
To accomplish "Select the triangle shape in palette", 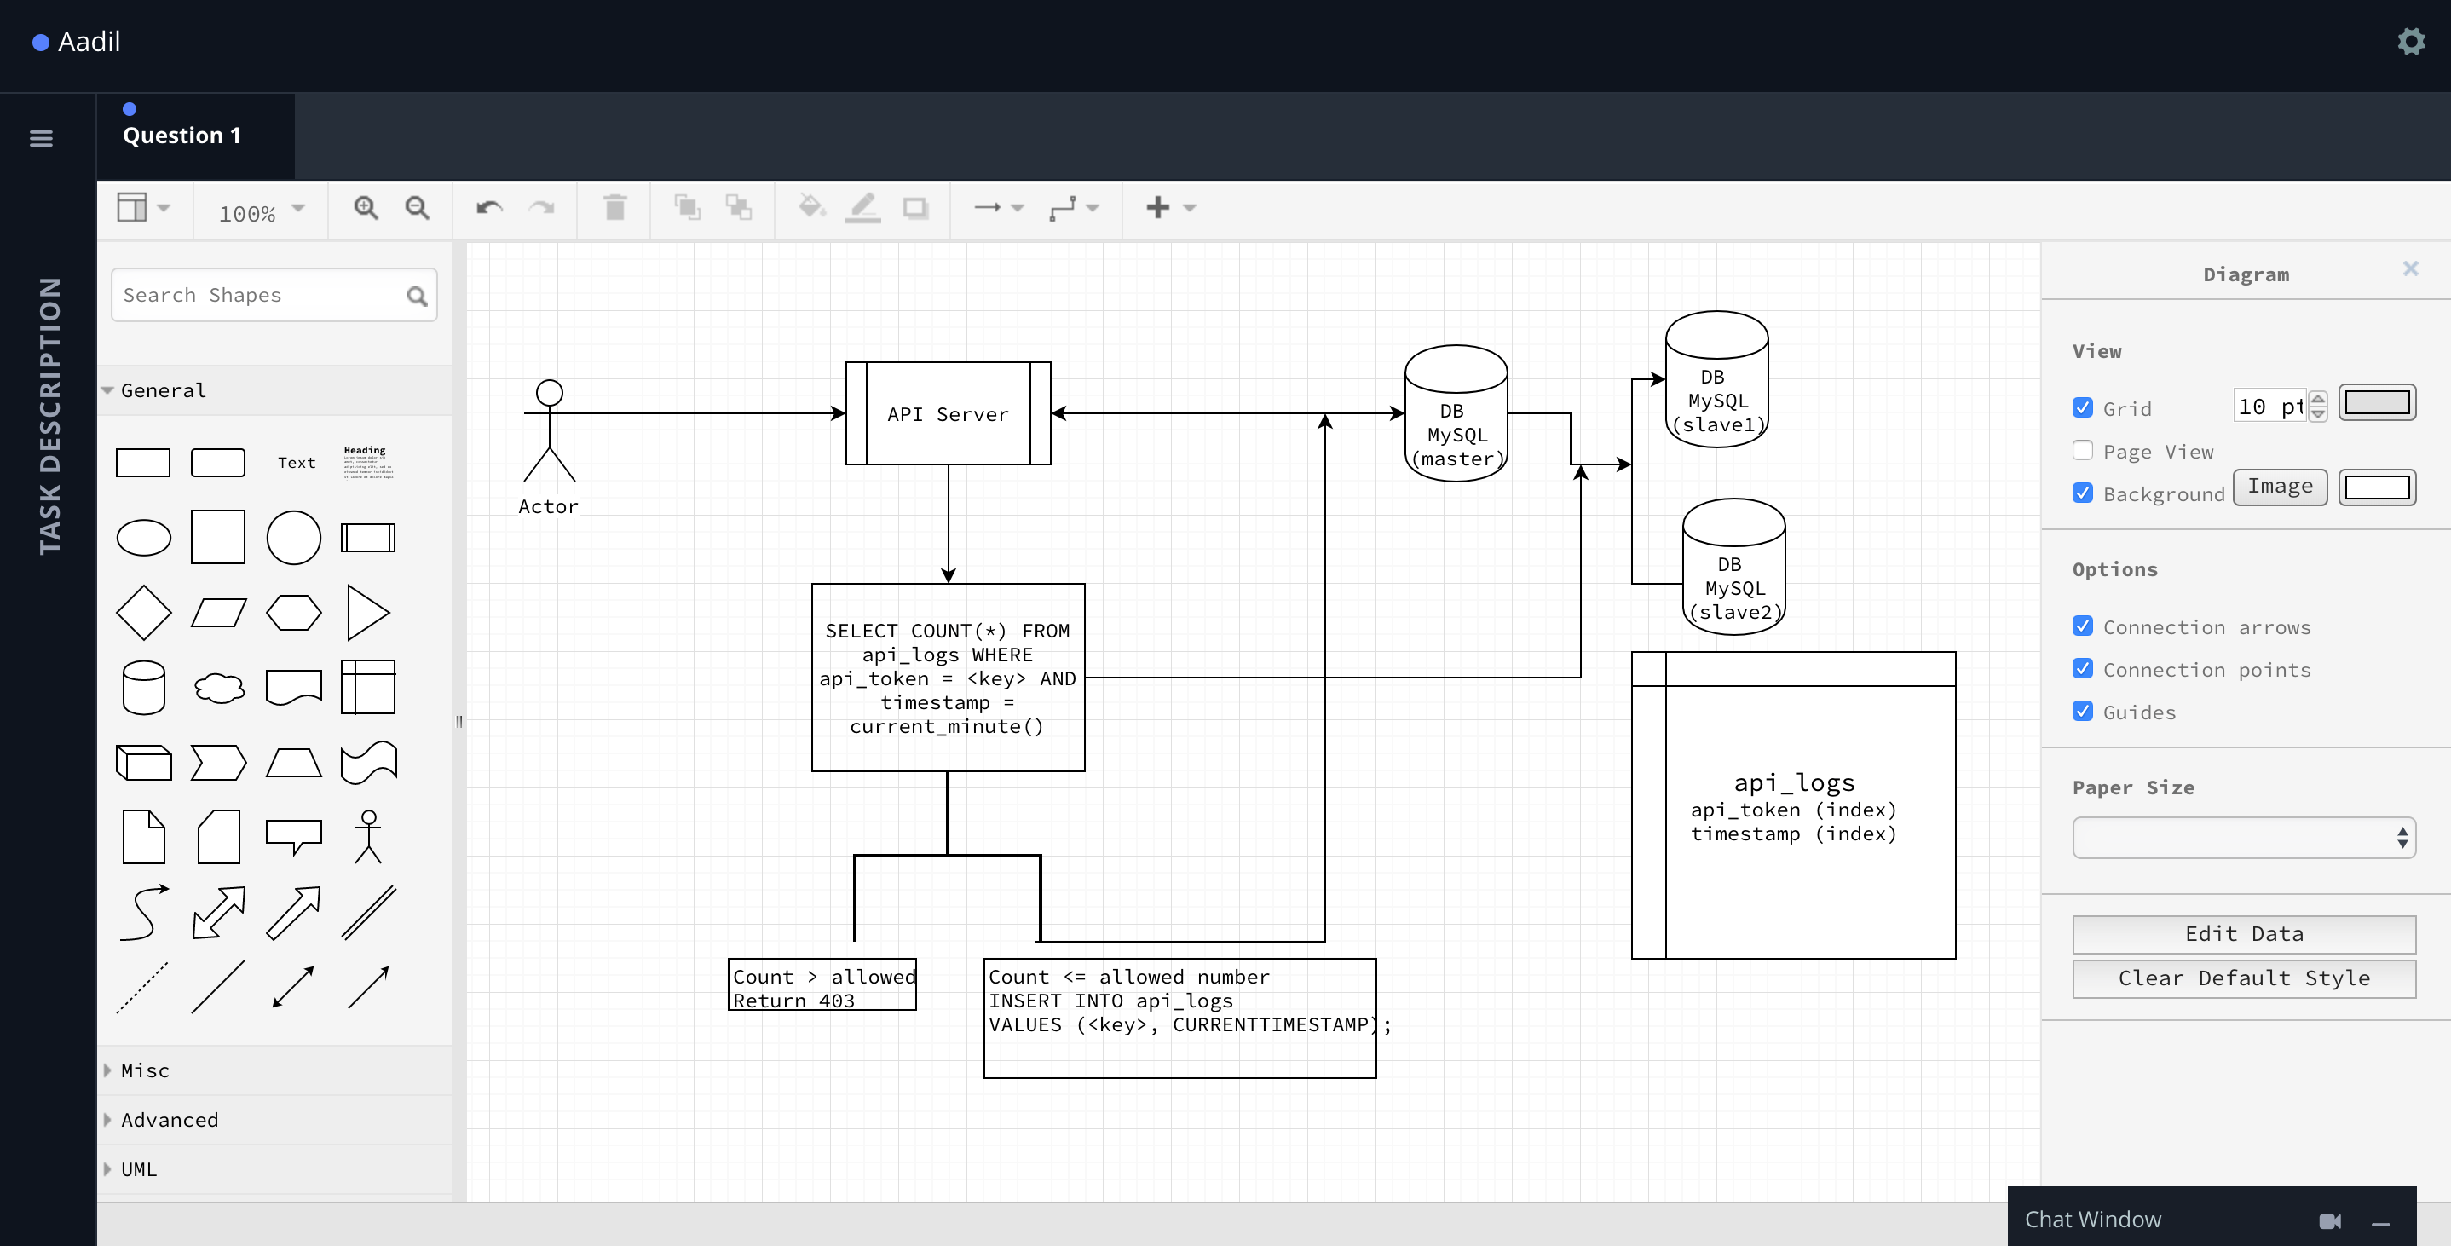I will coord(368,612).
